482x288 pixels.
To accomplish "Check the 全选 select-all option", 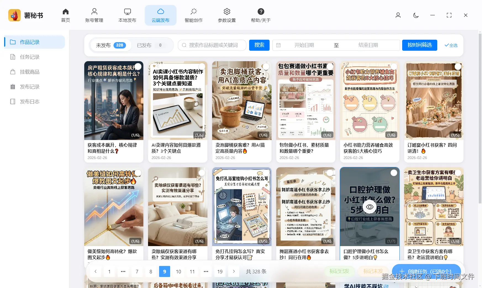I will tap(451, 45).
